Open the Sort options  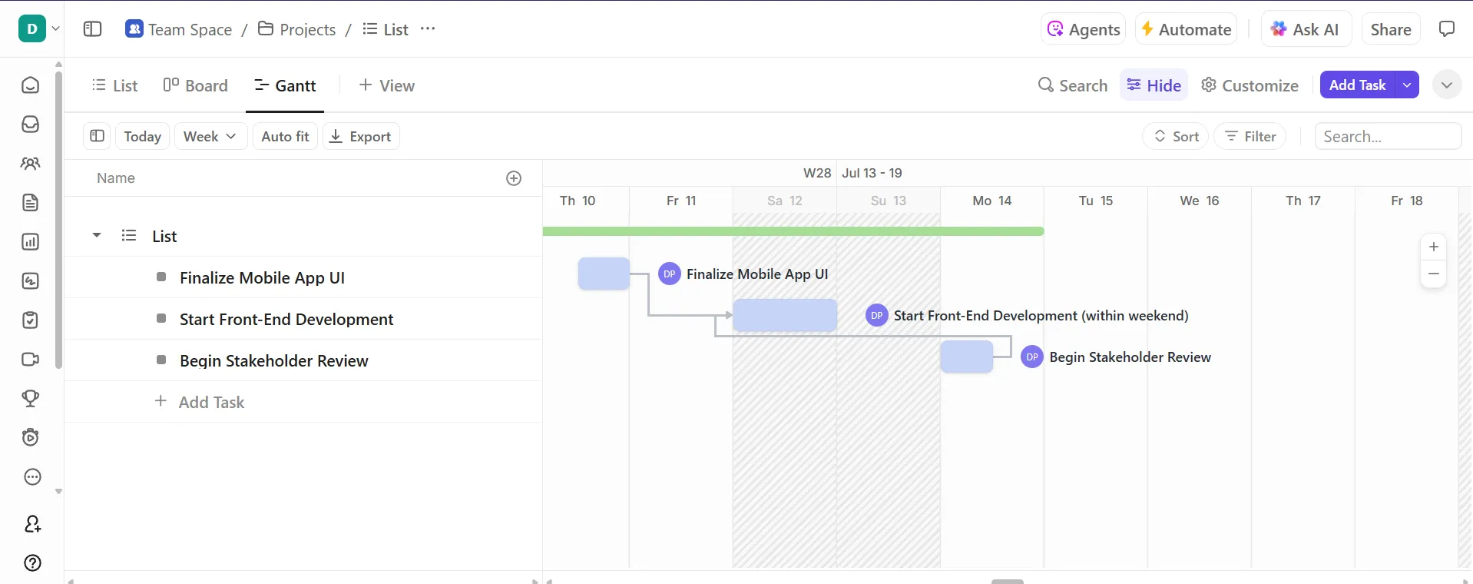click(x=1176, y=136)
